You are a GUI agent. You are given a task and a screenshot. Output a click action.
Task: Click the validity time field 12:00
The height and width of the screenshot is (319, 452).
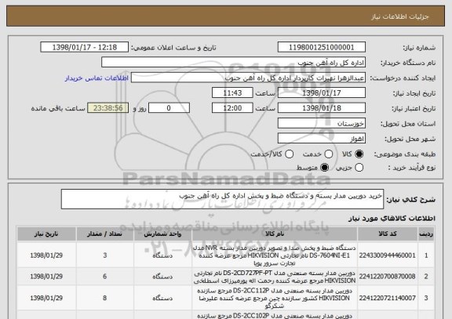coord(232,108)
